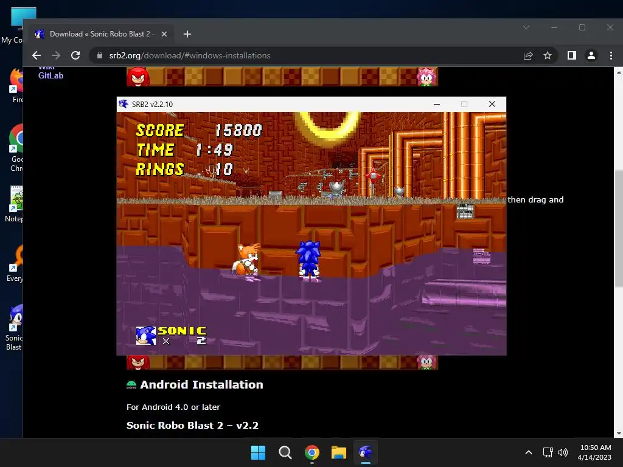Screen dimensions: 623x467
Task: Click 'For Android 4.0 or later' text
Action: (173, 407)
